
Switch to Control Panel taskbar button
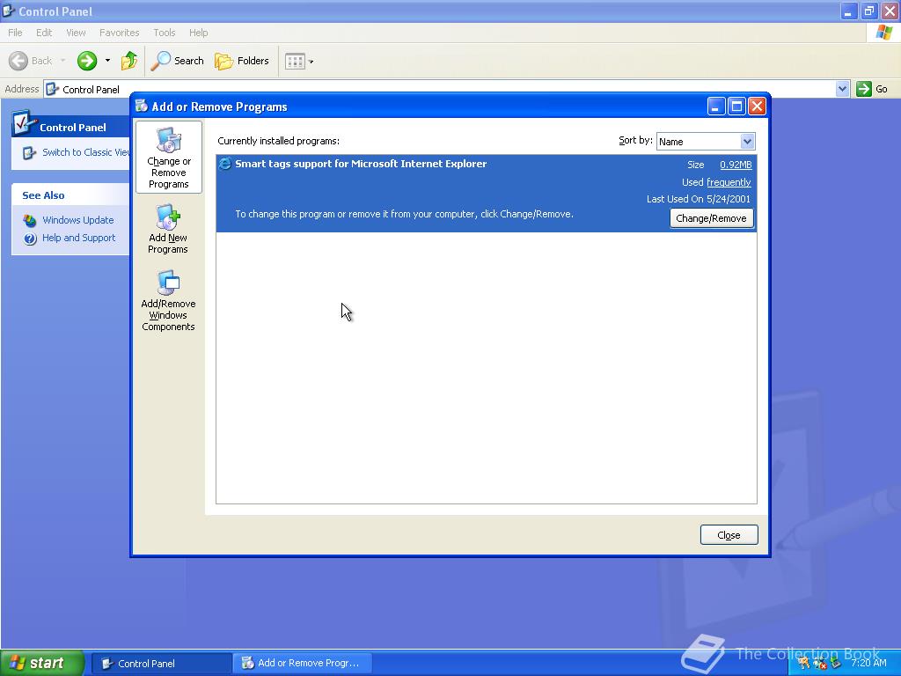coord(162,664)
